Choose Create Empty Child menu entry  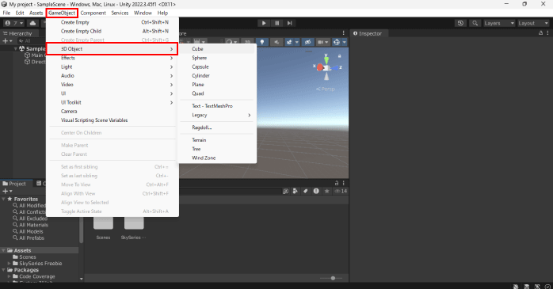(113, 31)
